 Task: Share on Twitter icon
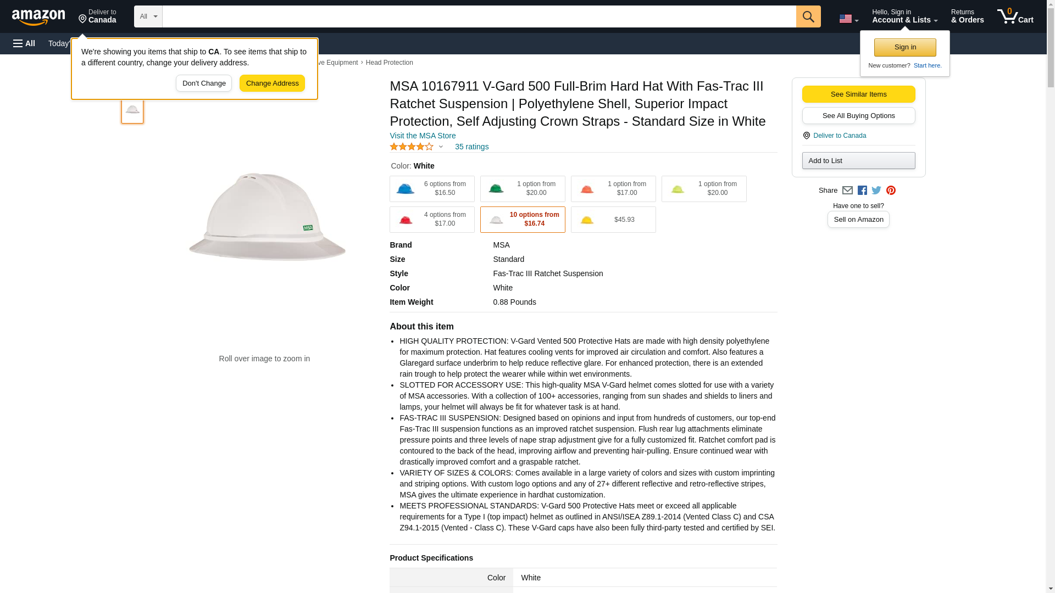876,191
